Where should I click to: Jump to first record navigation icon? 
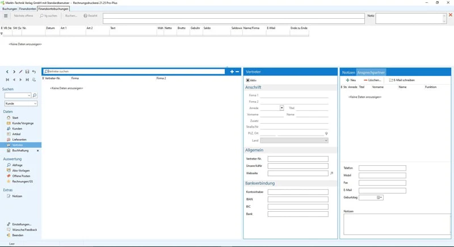[7, 79]
